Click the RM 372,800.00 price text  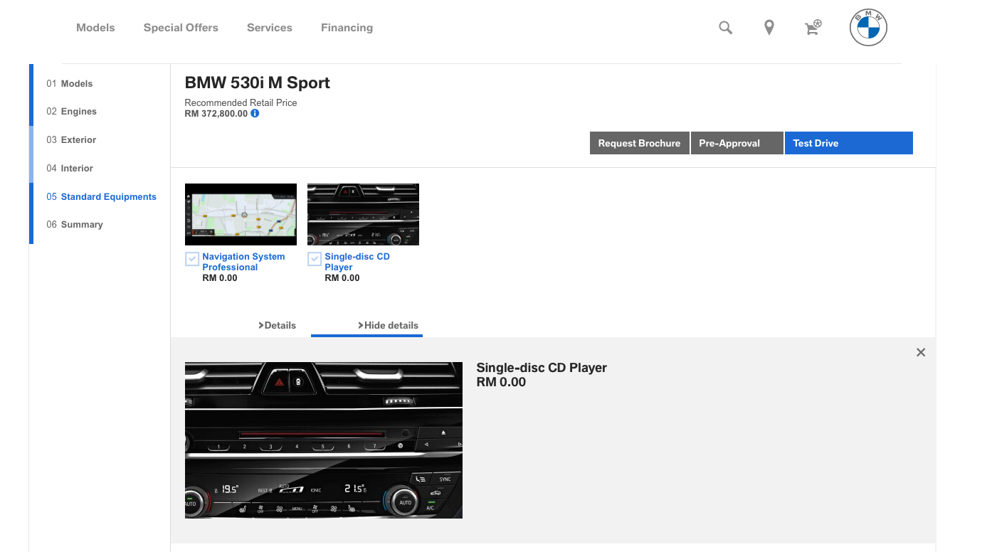click(216, 114)
